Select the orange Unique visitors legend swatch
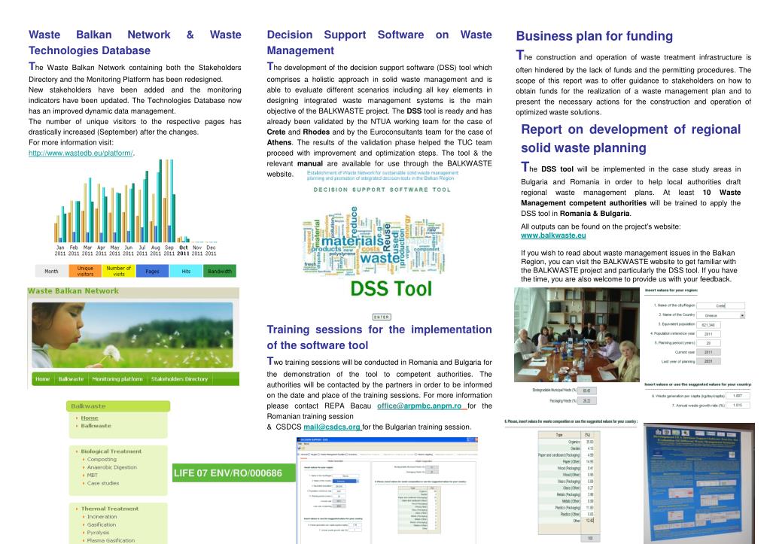Screen dimensions: 770x544 [x=85, y=271]
